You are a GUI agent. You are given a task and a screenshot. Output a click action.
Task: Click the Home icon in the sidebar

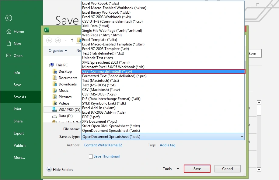(9, 31)
